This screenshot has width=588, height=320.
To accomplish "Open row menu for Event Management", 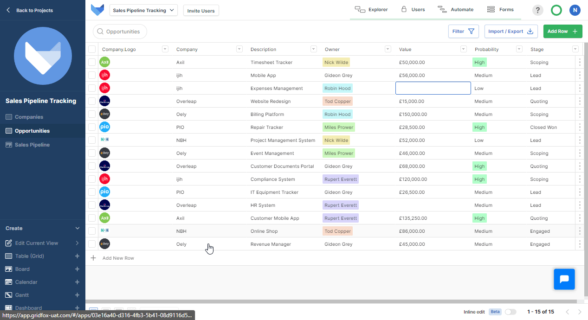I will point(580,153).
